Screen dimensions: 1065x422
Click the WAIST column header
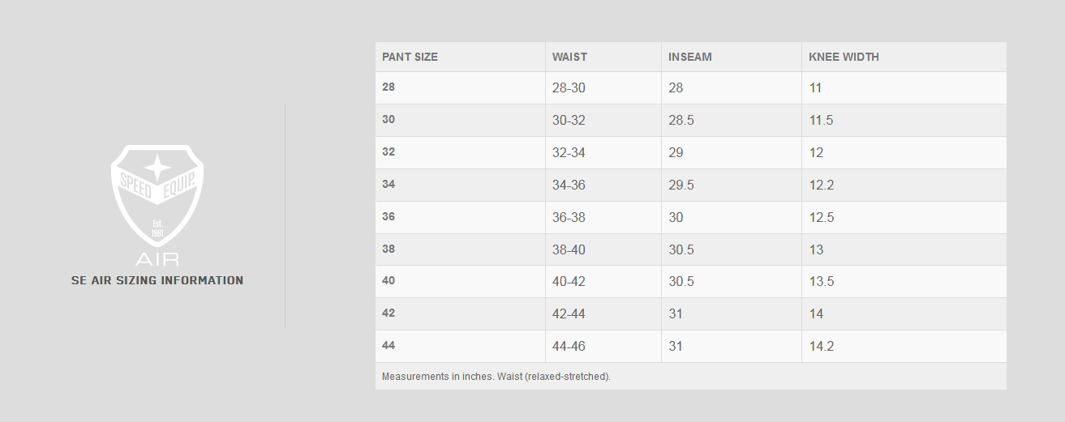coord(569,57)
